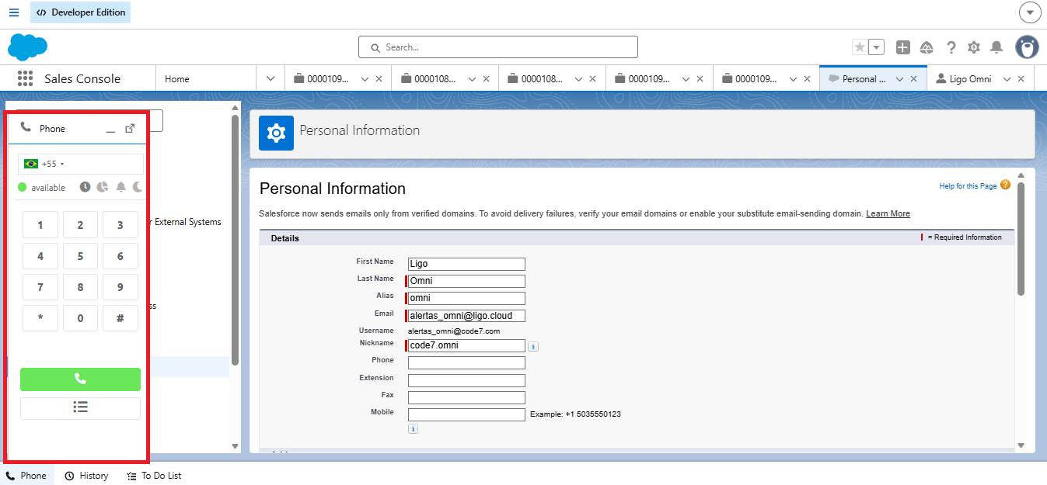
Task: Tap dial pad key 2
Action: pos(80,225)
